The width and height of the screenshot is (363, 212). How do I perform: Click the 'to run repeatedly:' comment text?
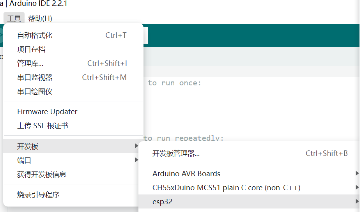point(183,138)
